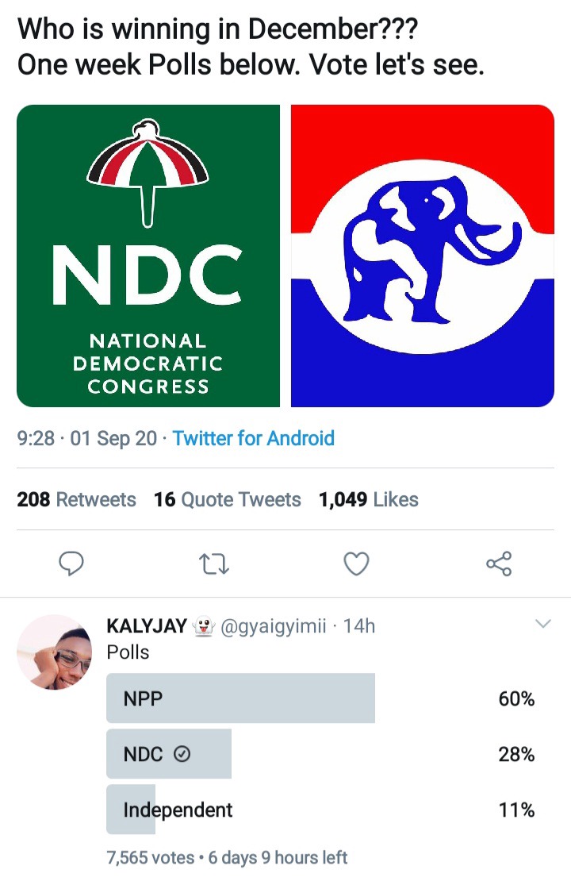
Task: Open the Twitter for Android link
Action: pyautogui.click(x=254, y=438)
